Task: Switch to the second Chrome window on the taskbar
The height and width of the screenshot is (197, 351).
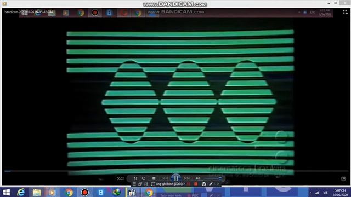Action: 149,192
